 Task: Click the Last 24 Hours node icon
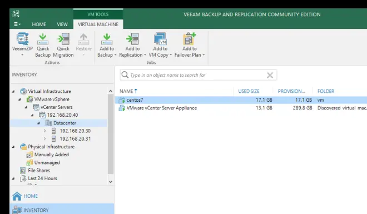coord(23,178)
